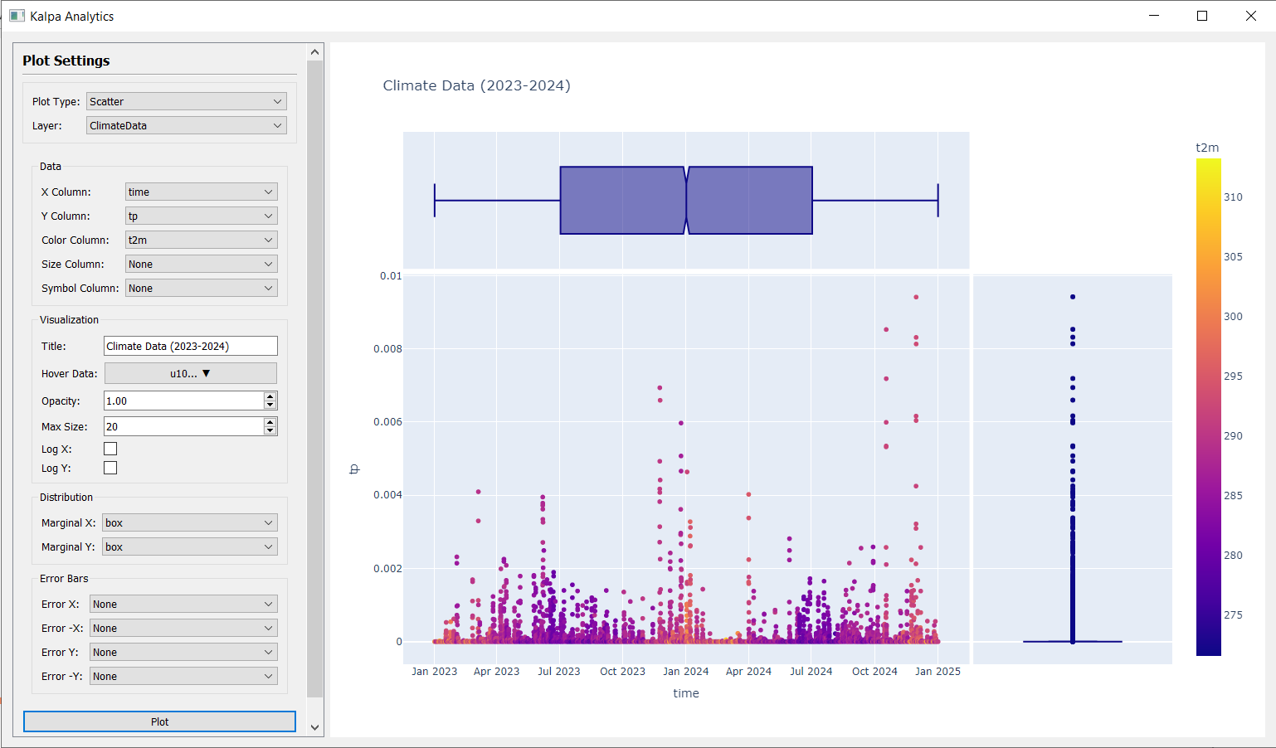1276x748 pixels.
Task: Click the Plot button
Action: pyautogui.click(x=159, y=721)
